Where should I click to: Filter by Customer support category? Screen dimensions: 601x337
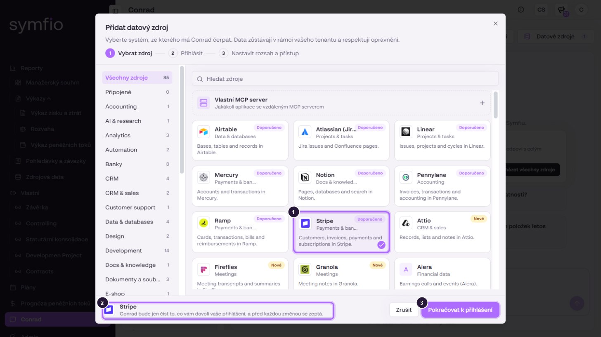(x=137, y=207)
